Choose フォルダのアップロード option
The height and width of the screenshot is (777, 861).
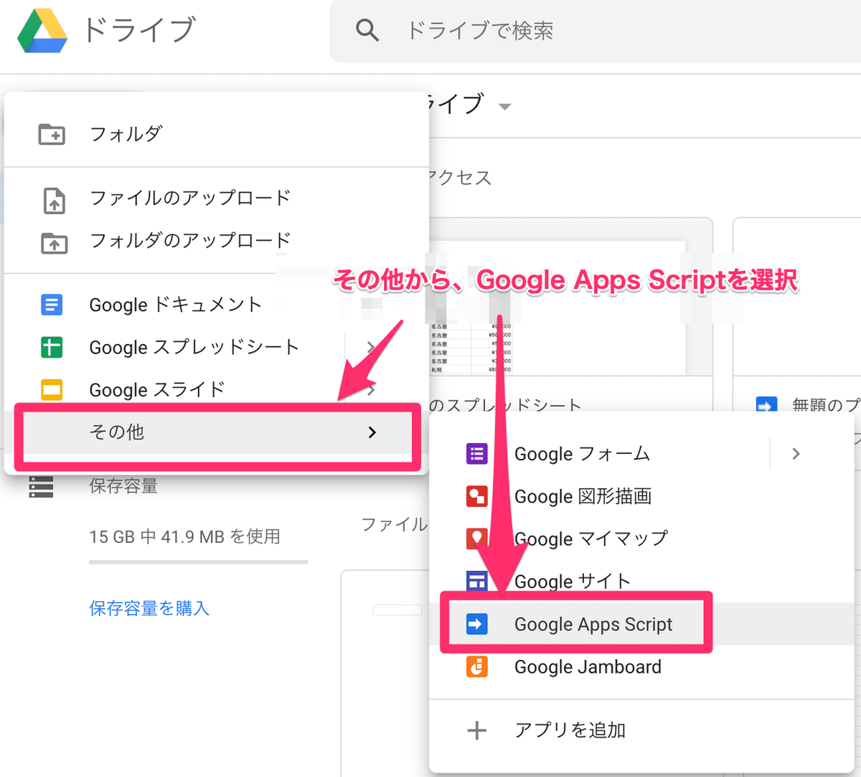click(x=189, y=241)
